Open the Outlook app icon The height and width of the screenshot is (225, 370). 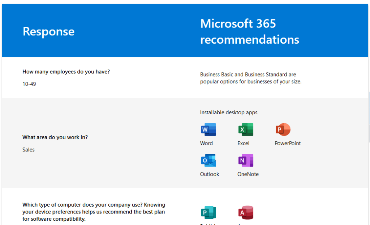tap(208, 160)
